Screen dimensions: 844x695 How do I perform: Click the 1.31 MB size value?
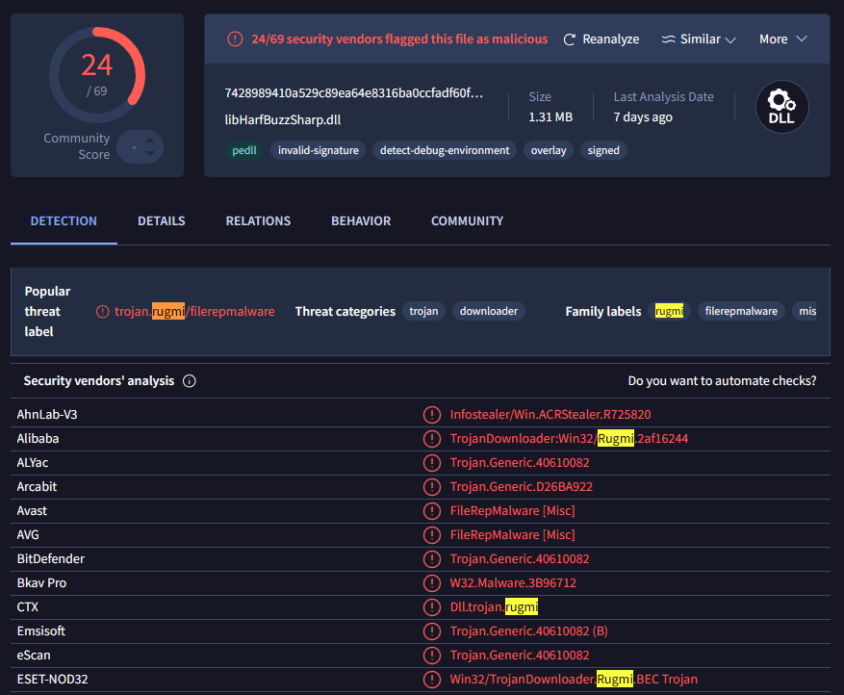(550, 117)
